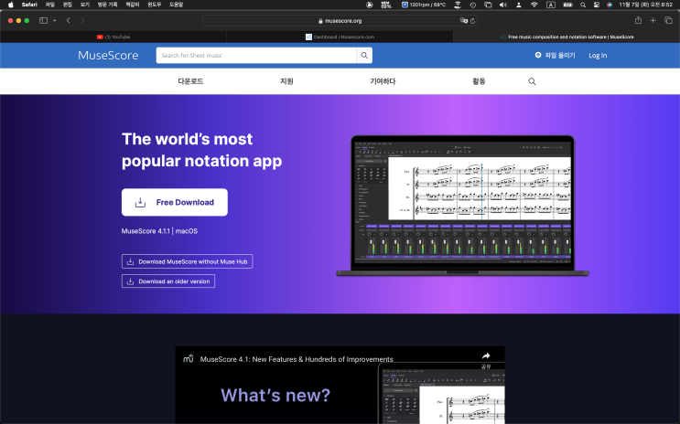Click the video share arrow icon

click(486, 356)
